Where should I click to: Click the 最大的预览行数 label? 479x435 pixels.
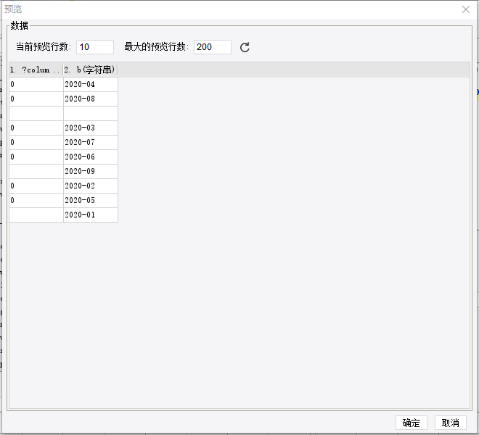(157, 46)
